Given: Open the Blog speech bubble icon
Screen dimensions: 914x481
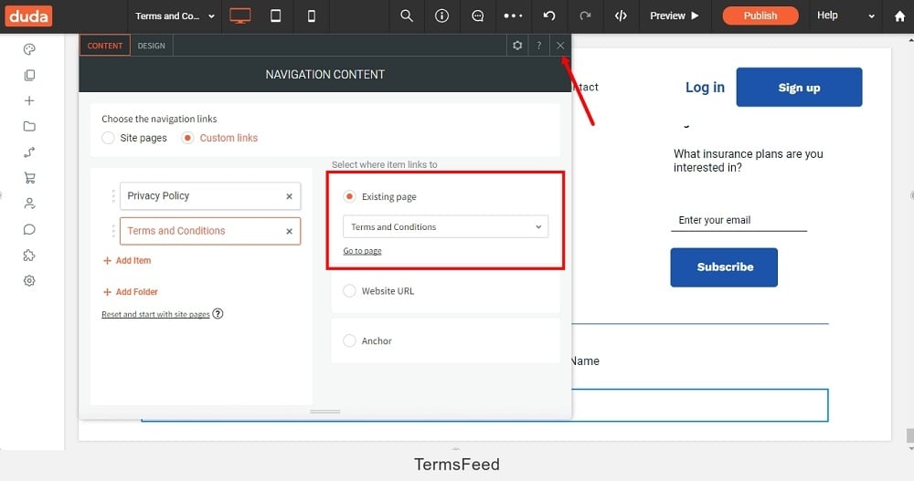Looking at the screenshot, I should pos(29,229).
